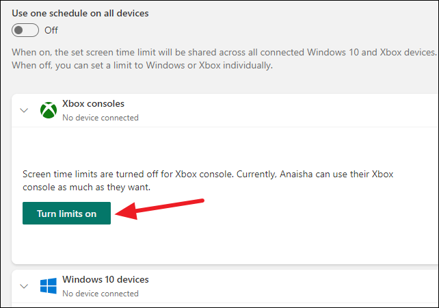Image resolution: width=439 pixels, height=308 pixels.
Task: Click the Off label beside the schedule switch
Action: 51,30
